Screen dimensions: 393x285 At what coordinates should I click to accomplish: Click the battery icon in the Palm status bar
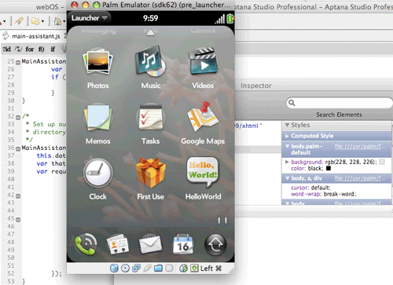pos(230,19)
